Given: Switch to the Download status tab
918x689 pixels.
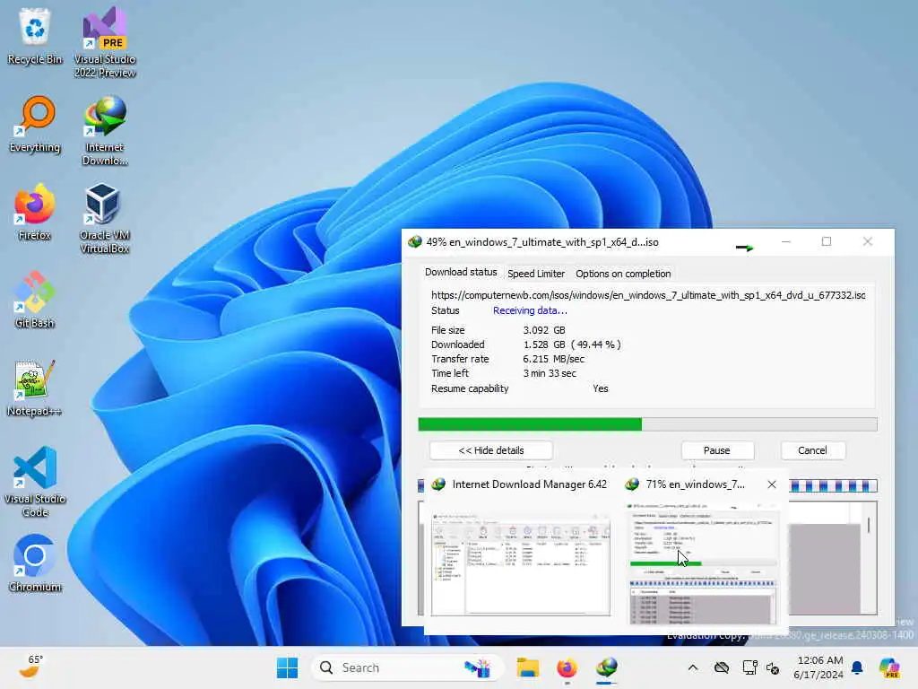Looking at the screenshot, I should pyautogui.click(x=461, y=272).
